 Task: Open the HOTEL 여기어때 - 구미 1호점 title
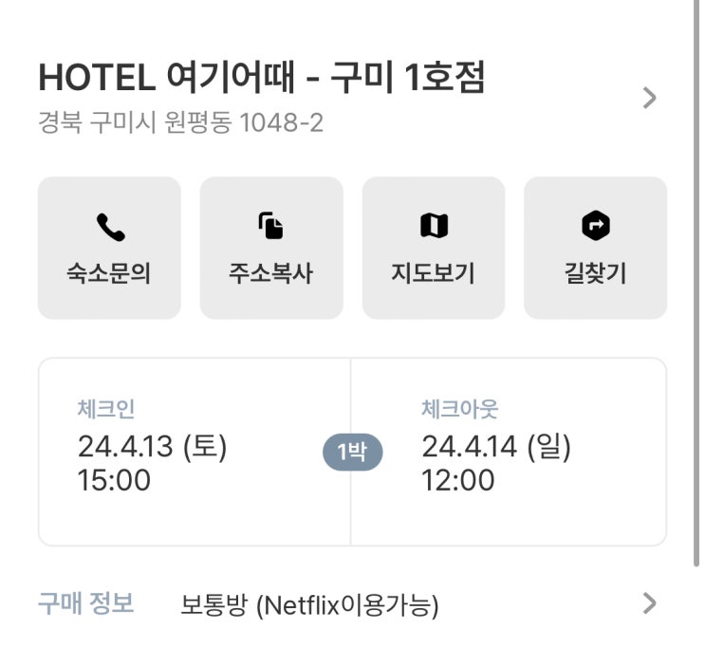262,79
